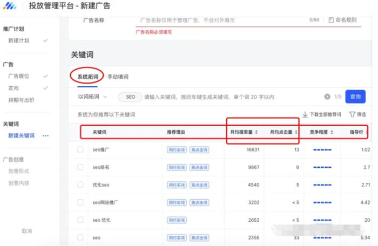Tick the checkbox for 优化seo
Viewport: 378px width, 246px height.
pyautogui.click(x=80, y=184)
